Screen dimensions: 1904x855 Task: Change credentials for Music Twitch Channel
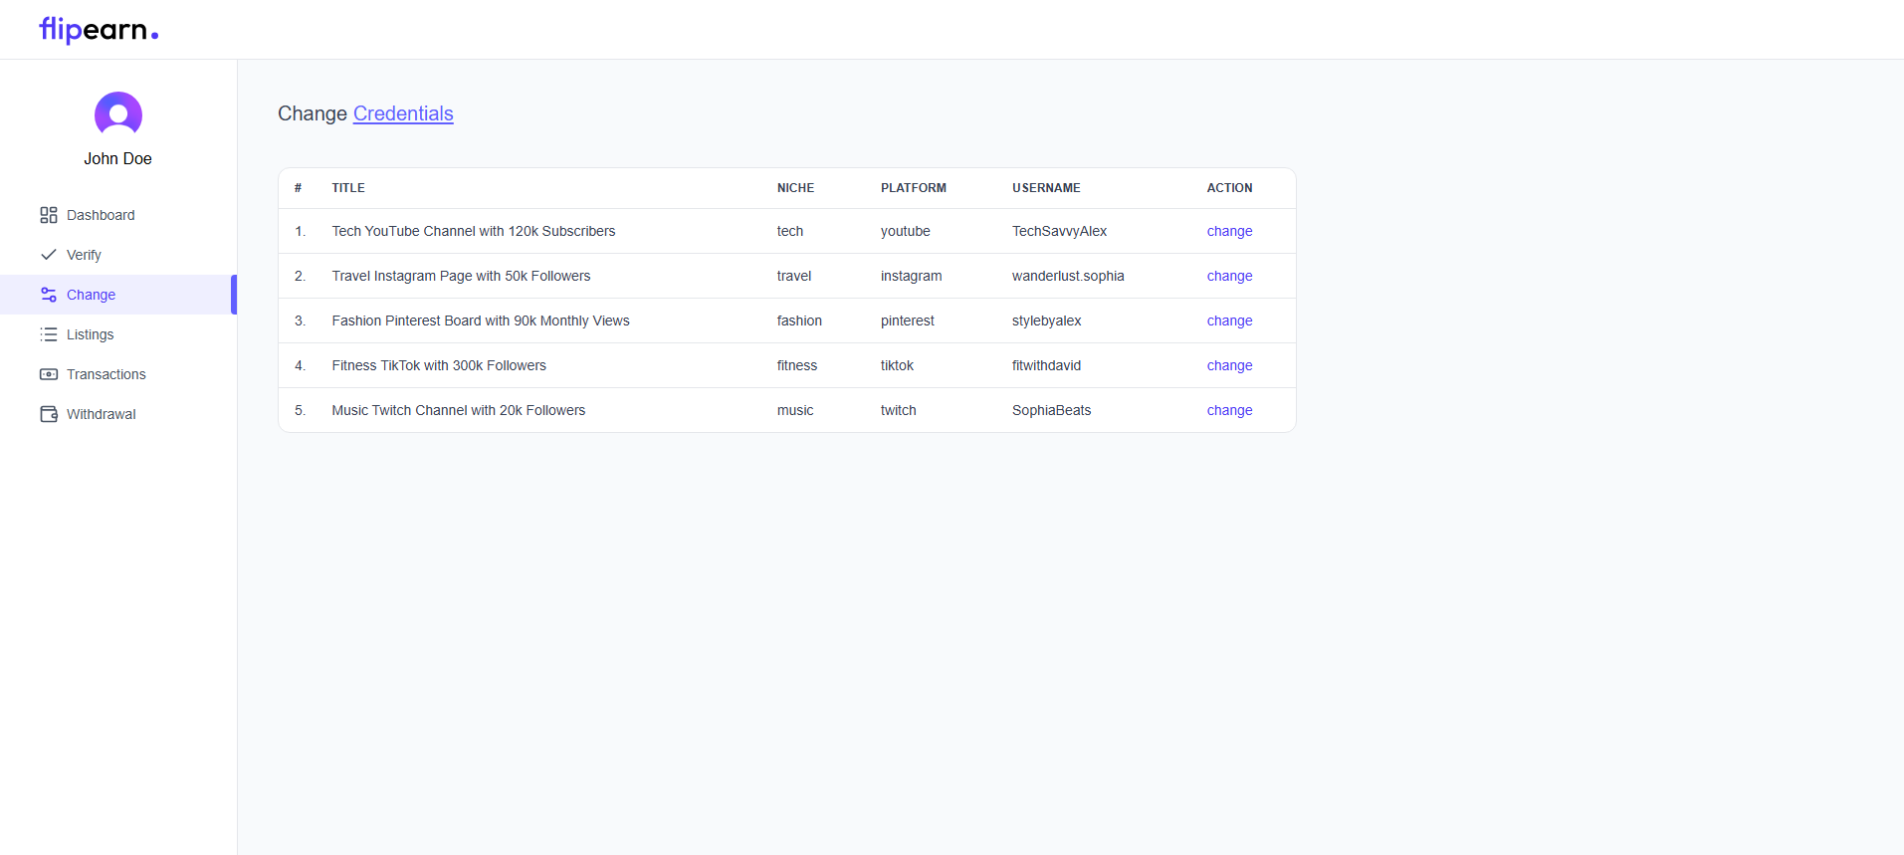[1229, 410]
